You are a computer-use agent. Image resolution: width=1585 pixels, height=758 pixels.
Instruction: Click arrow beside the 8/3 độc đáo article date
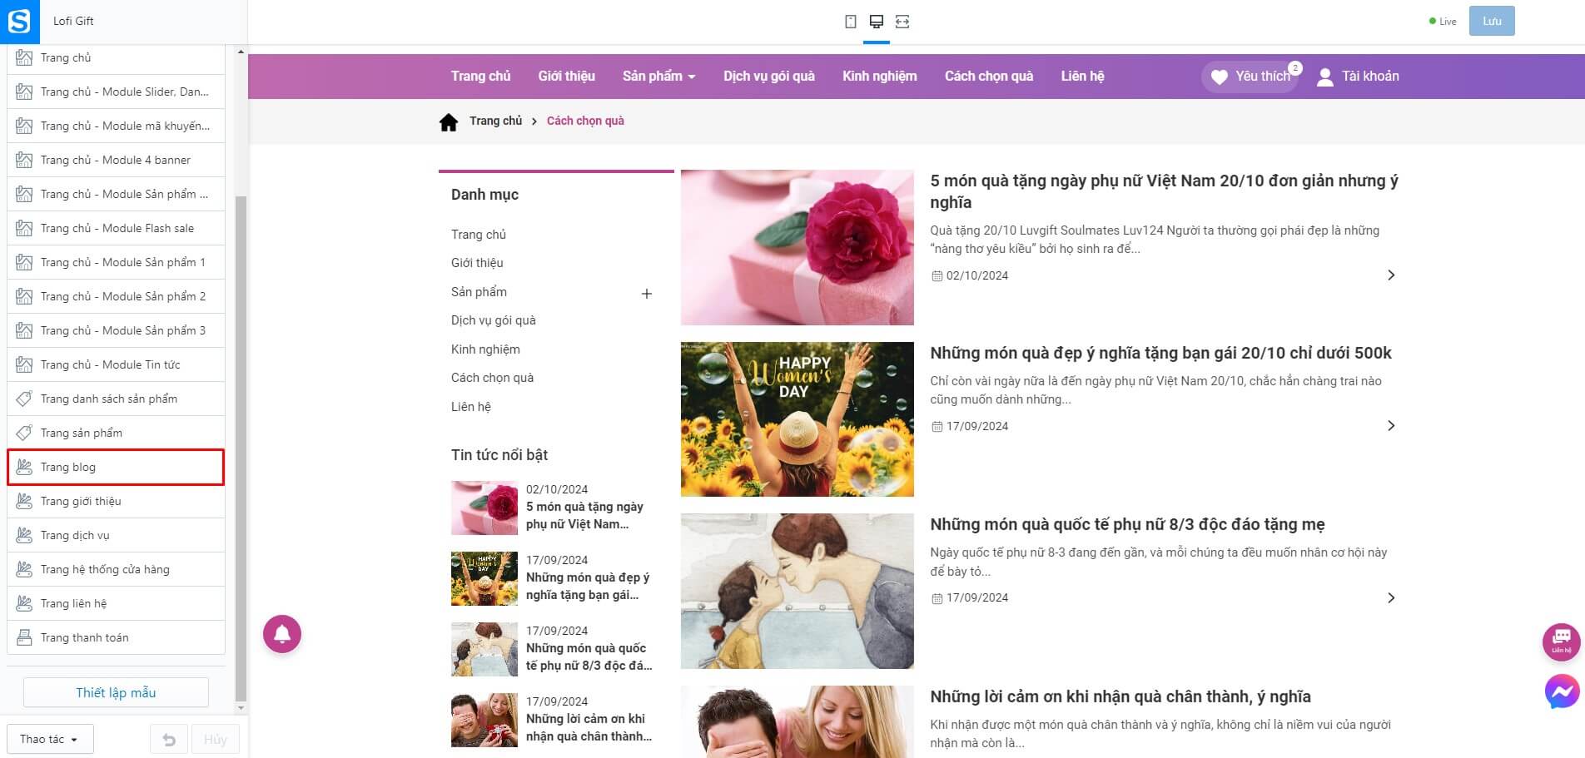tap(1391, 598)
